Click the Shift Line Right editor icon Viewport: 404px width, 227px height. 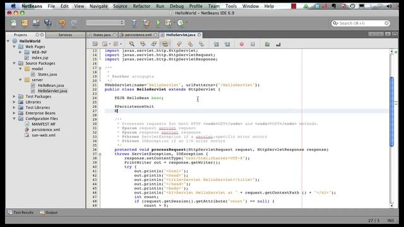227,44
